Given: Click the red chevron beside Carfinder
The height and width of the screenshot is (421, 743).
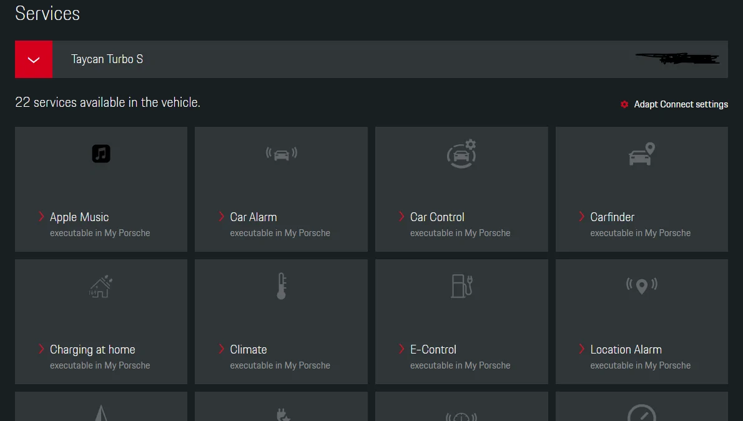Looking at the screenshot, I should point(581,217).
